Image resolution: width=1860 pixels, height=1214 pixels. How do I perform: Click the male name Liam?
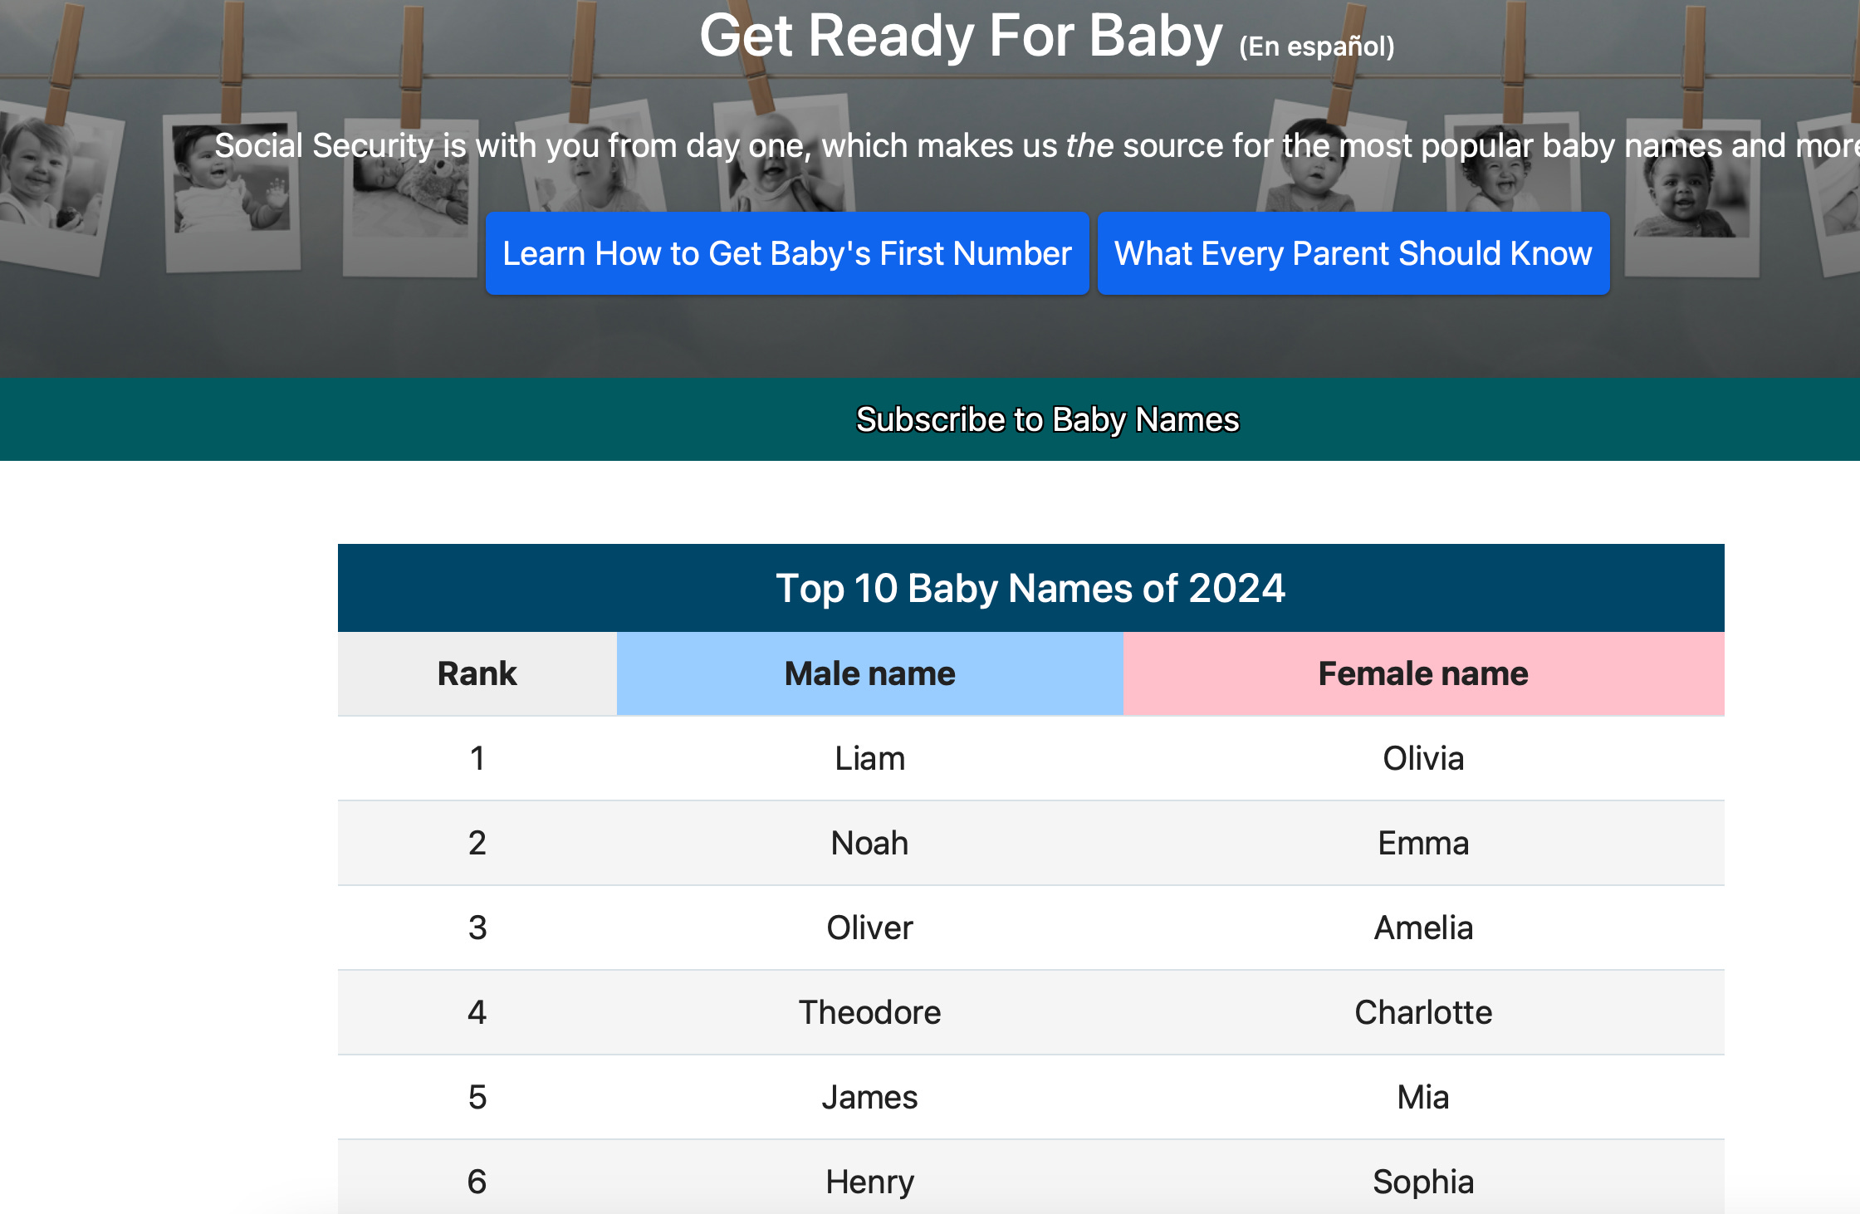(x=869, y=758)
